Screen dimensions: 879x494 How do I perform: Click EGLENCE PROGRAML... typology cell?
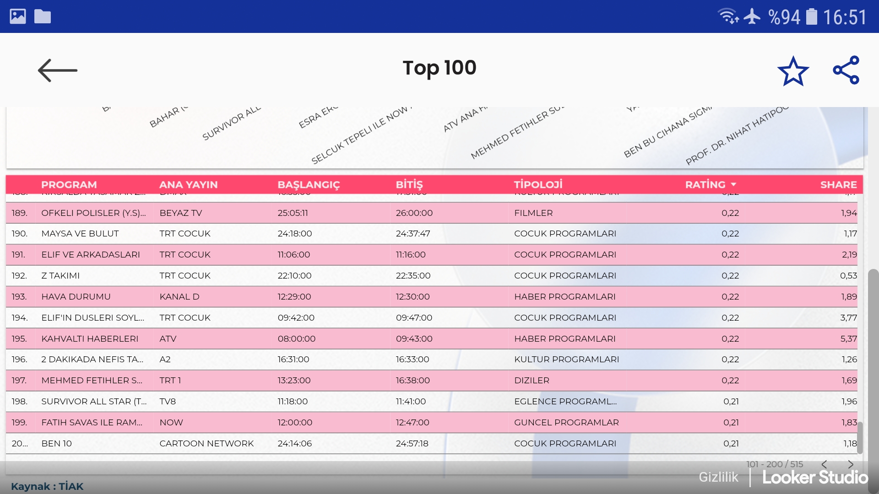(x=565, y=402)
